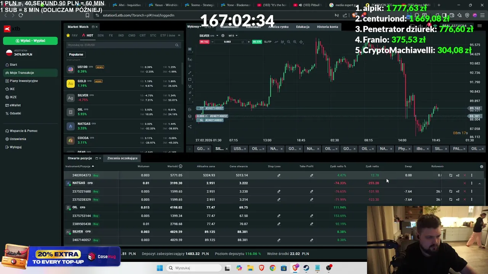Click the share chart icon
This screenshot has width=488, height=274.
(x=190, y=127)
